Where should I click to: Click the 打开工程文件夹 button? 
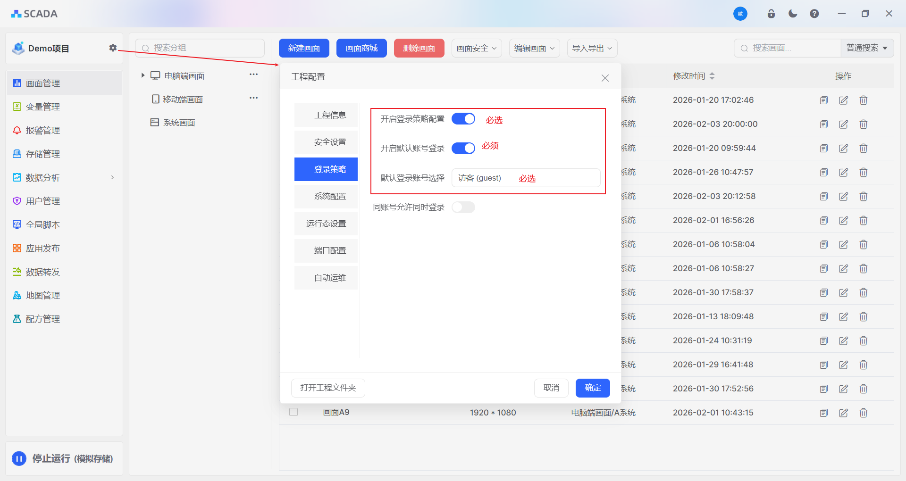328,388
